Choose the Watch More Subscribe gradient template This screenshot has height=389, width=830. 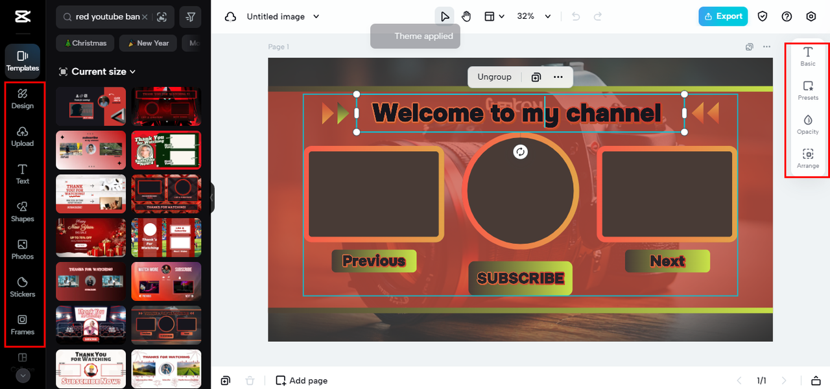[166, 281]
